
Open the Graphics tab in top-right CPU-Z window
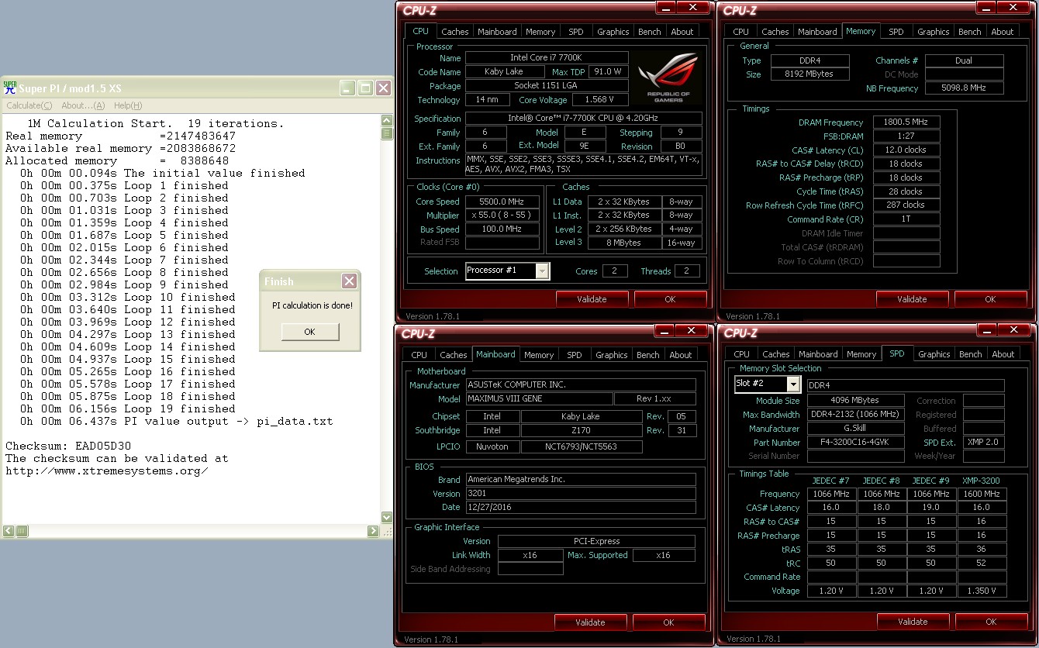pos(934,32)
